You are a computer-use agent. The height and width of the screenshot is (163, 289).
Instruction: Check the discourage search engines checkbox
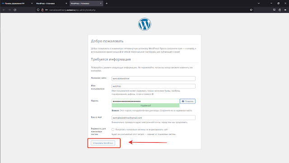(x=113, y=129)
